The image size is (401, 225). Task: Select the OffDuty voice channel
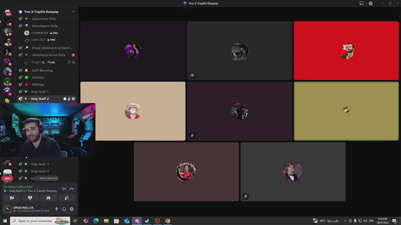click(47, 84)
